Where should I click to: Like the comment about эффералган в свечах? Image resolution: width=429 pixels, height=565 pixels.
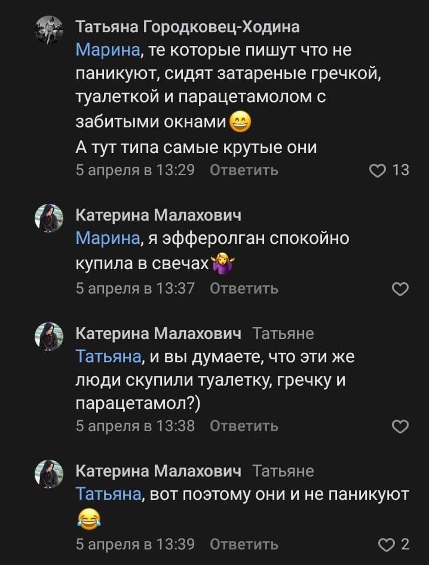coord(399,289)
